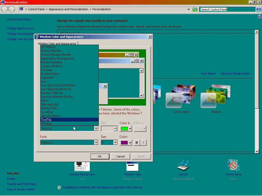Expand the address bar history dropdown arrow
The image size is (262, 196).
coord(189,9)
